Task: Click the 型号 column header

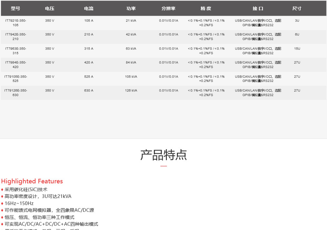Action: click(15, 9)
